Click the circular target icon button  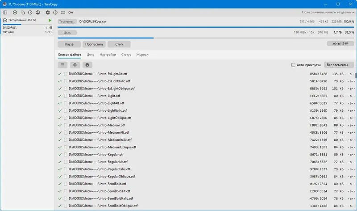point(75,65)
